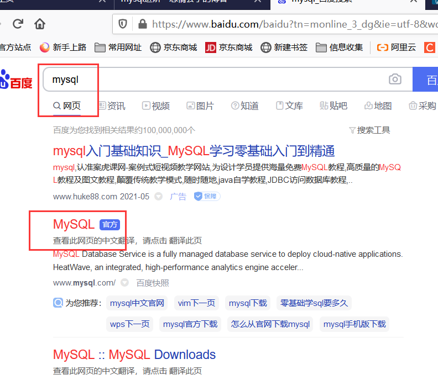
Task: Open mysql入门基础知识 ad result link
Action: [194, 151]
